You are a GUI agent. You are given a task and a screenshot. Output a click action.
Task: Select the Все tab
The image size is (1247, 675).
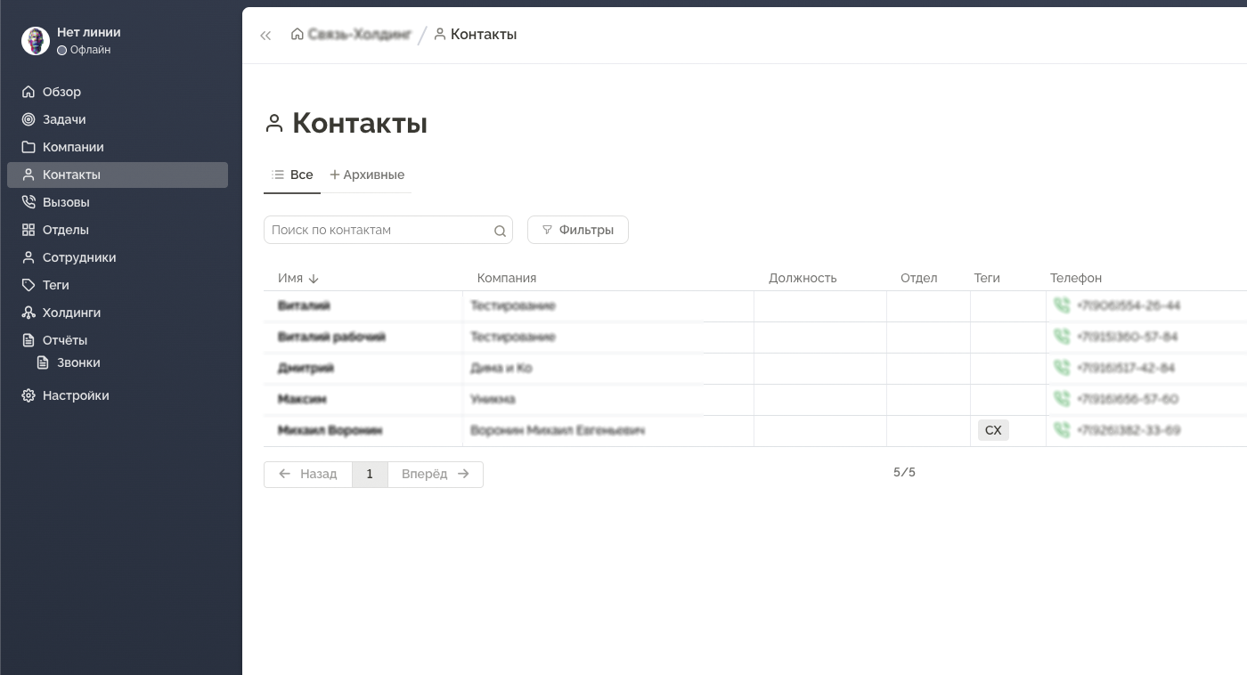pos(292,175)
